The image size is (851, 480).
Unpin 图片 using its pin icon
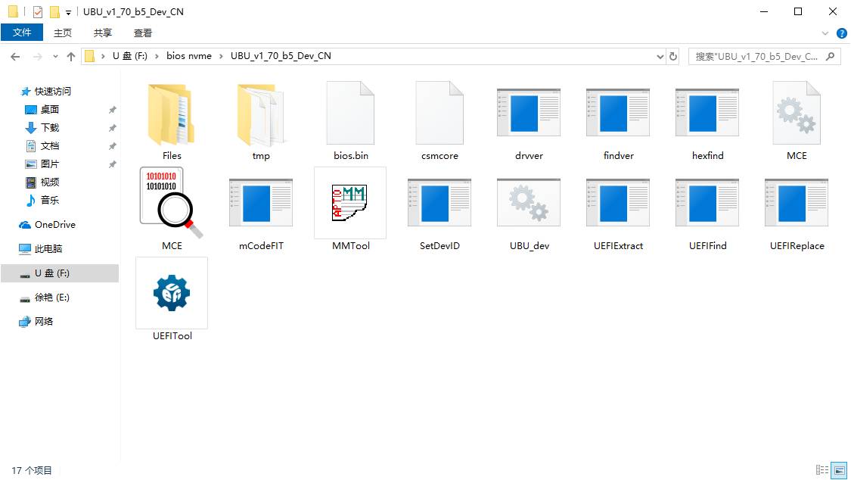tap(113, 164)
